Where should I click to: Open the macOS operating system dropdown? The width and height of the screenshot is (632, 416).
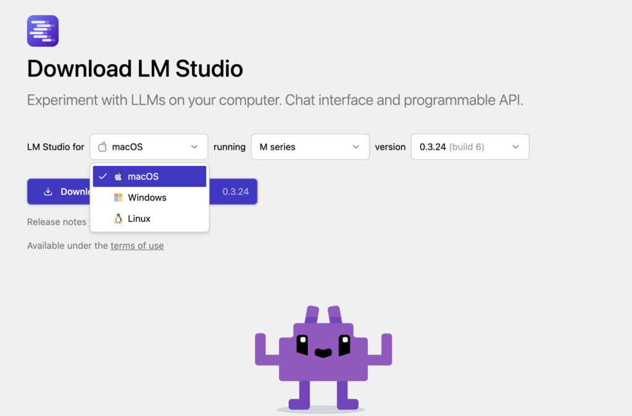pyautogui.click(x=149, y=147)
